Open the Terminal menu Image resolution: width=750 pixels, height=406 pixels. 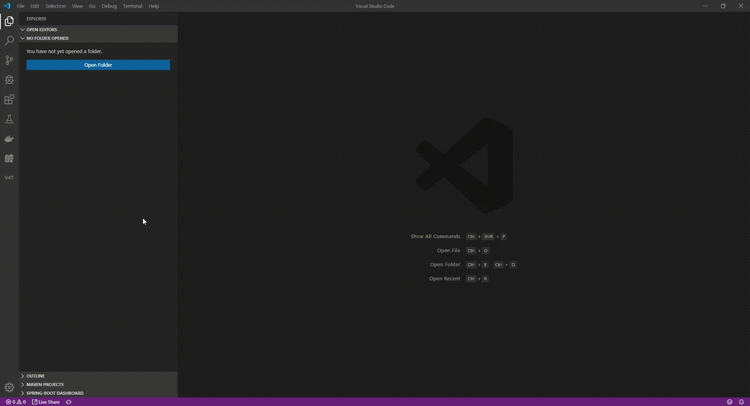pyautogui.click(x=132, y=6)
